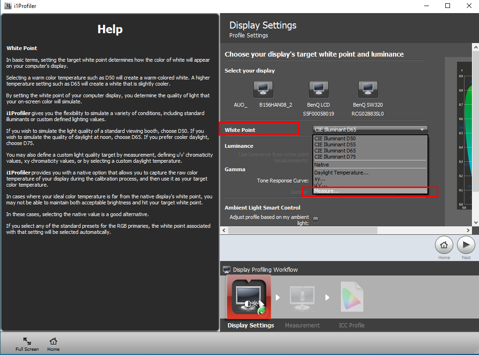The image size is (479, 355).
Task: Choose CIE Illuminant D75 from list
Action: tap(370, 157)
